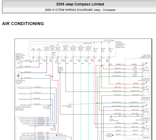Click the 'DK BLU/PNK' blower motor wire label
Image resolution: width=156 pixels, height=140 pixels.
point(28,72)
